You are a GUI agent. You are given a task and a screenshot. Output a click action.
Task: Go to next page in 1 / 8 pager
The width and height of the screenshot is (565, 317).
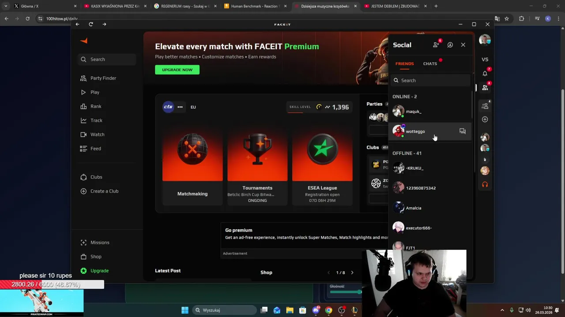coord(352,273)
